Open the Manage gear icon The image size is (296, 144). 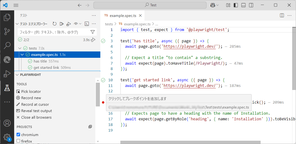point(7,137)
